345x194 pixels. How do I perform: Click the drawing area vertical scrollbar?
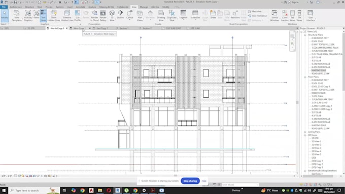click(x=297, y=102)
